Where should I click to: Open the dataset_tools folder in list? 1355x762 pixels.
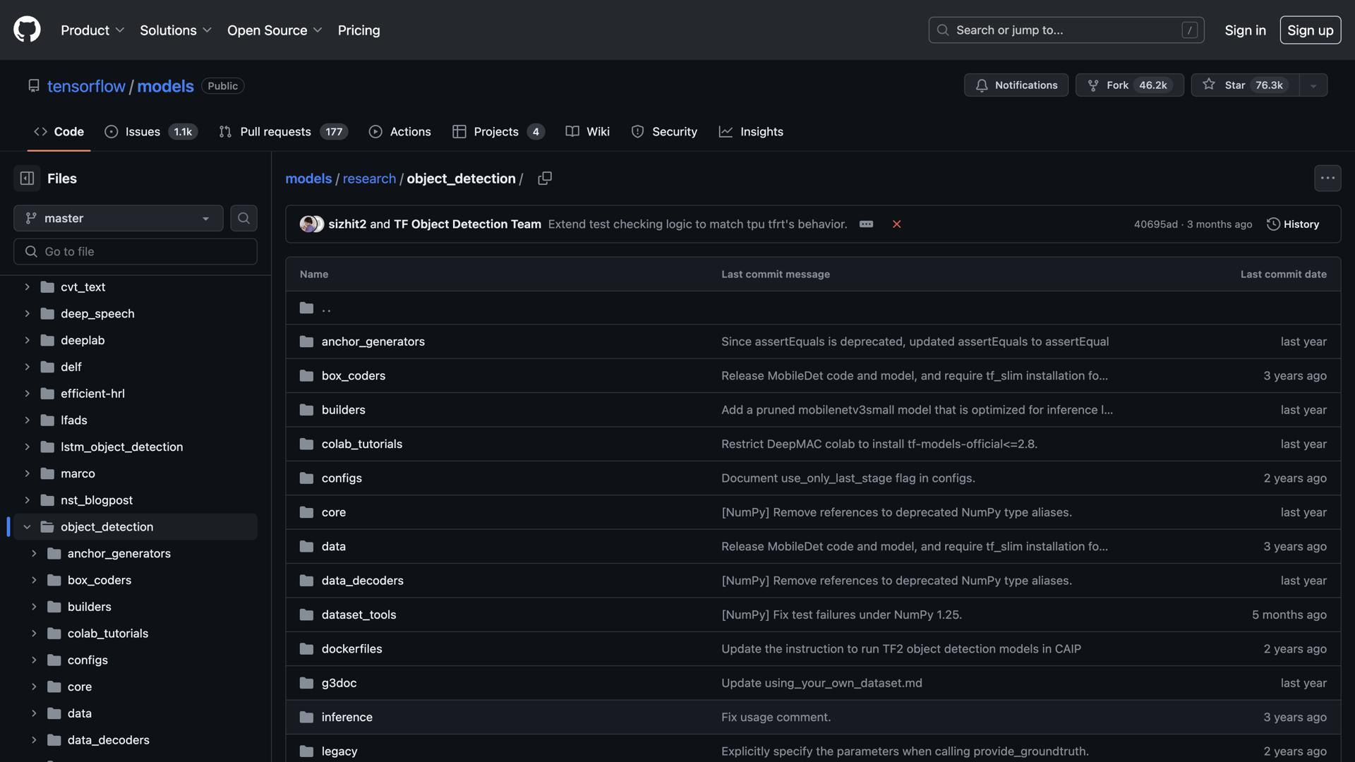pos(359,615)
